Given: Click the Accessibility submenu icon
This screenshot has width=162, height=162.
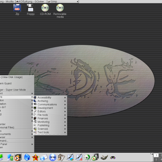Looking at the screenshot, I should [35, 98].
